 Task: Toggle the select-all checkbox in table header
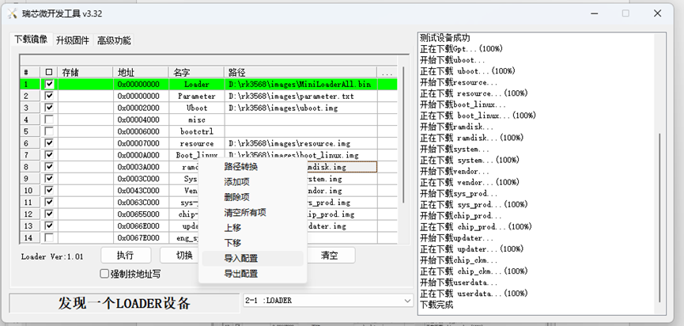click(49, 73)
